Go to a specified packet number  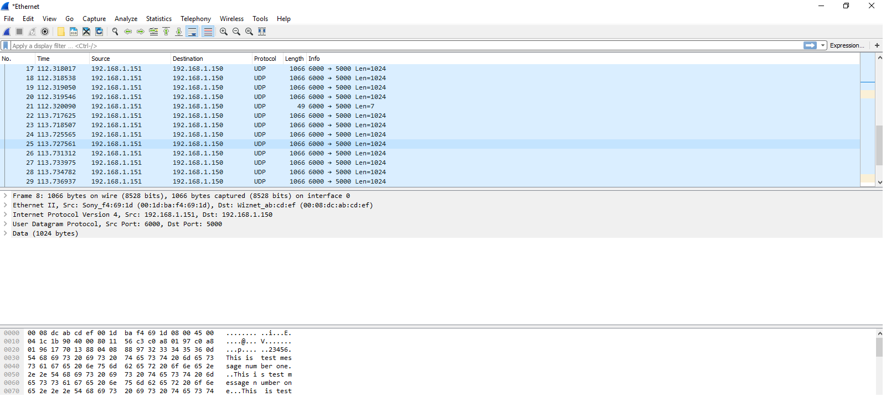click(153, 32)
